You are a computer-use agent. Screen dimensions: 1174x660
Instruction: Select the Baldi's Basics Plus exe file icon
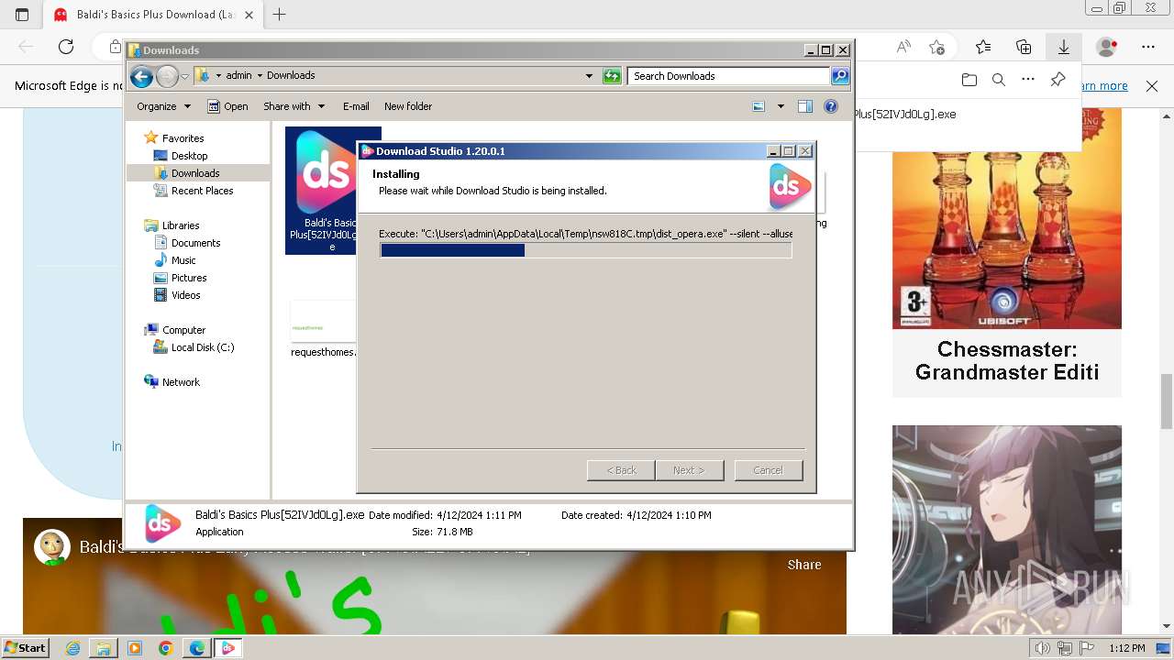[321, 190]
